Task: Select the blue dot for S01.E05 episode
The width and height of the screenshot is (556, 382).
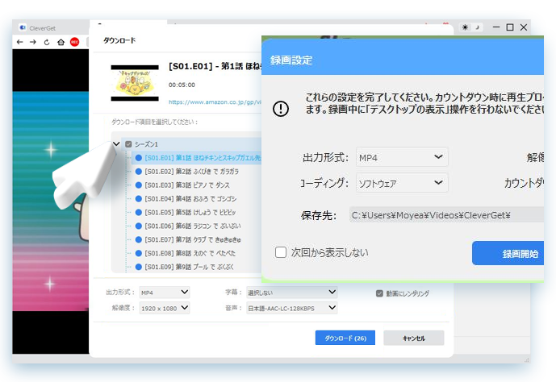Action: (139, 213)
